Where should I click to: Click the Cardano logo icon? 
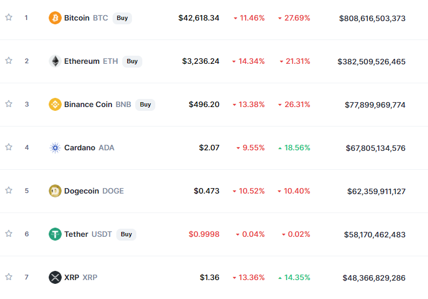(55, 148)
